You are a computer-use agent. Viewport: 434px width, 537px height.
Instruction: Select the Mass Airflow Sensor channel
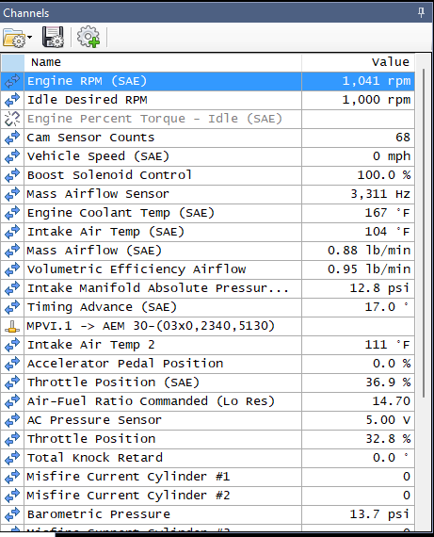tap(98, 194)
